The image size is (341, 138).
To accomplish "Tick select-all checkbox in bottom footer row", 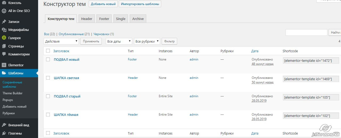I will [48, 133].
